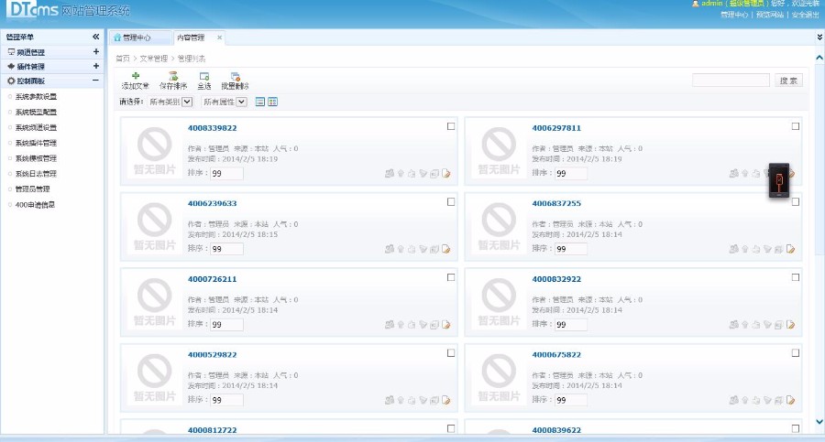Click the Batch Delete (批量删除) toolbar icon

tap(236, 76)
